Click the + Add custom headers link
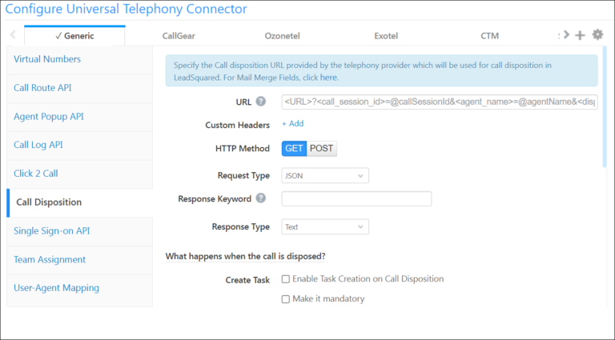This screenshot has width=615, height=340. 292,124
